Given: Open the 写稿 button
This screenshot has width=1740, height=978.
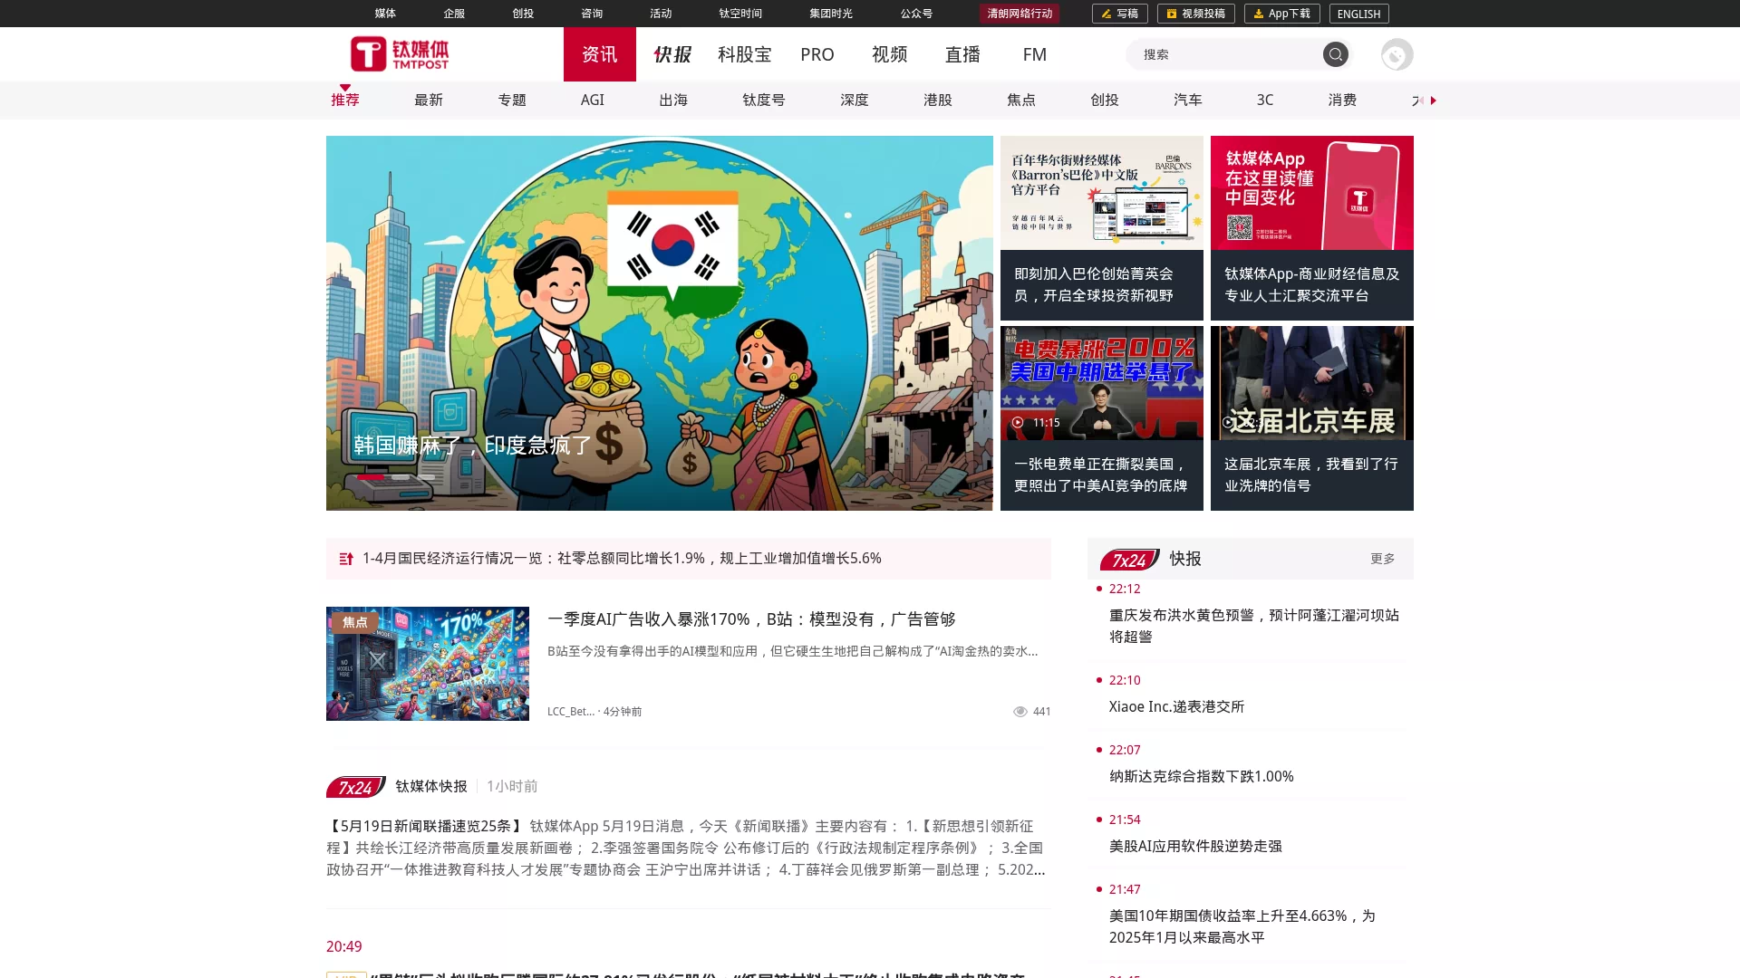Looking at the screenshot, I should click(1120, 14).
